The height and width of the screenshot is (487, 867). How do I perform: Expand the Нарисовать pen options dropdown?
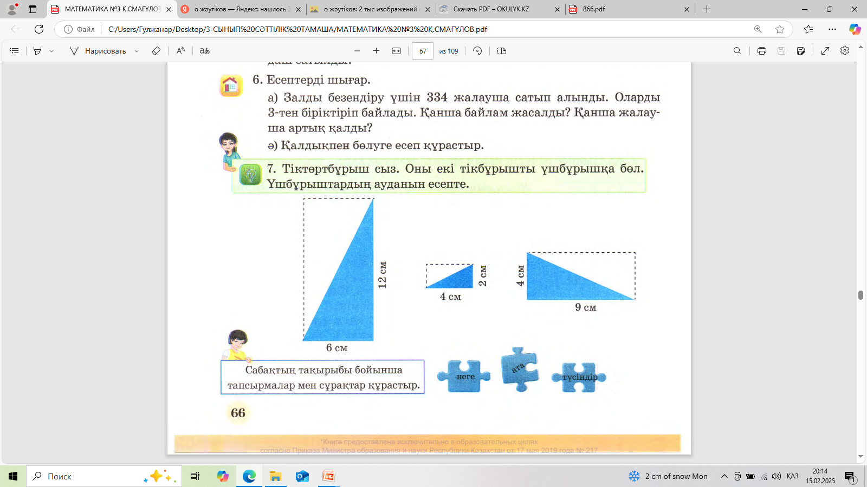[x=137, y=51]
